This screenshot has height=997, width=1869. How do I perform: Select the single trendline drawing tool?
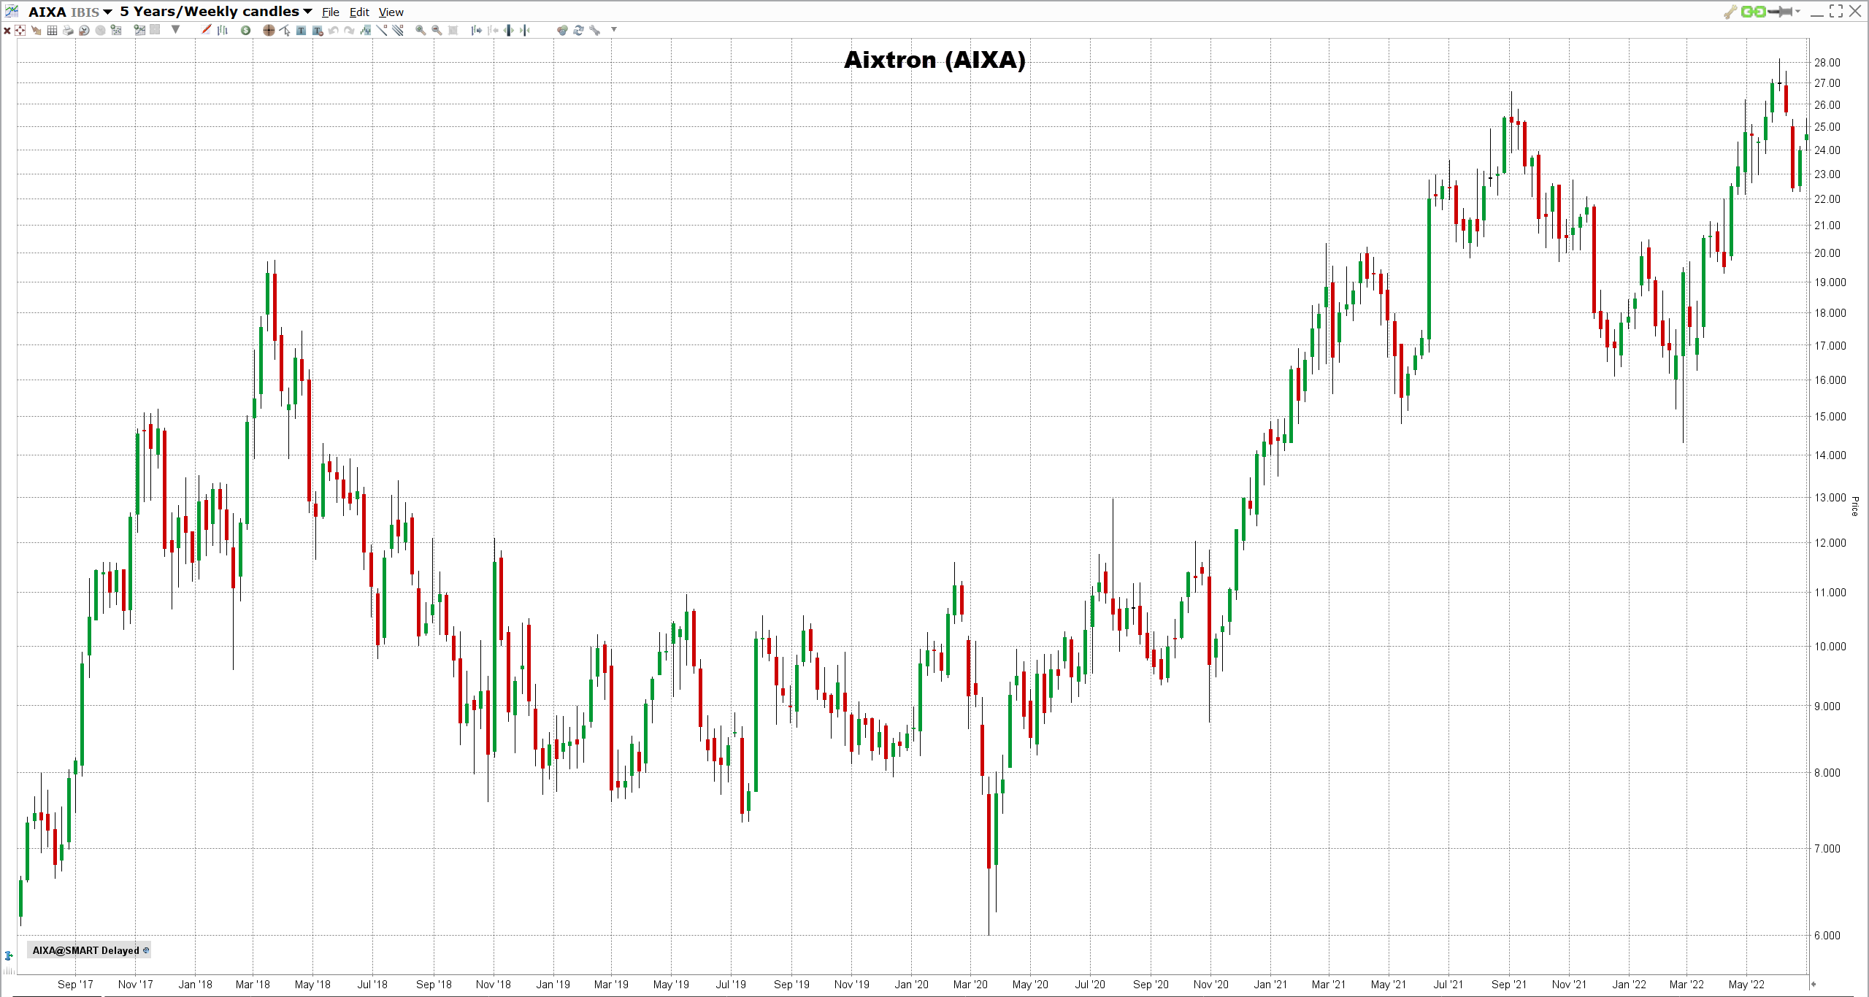[x=382, y=30]
